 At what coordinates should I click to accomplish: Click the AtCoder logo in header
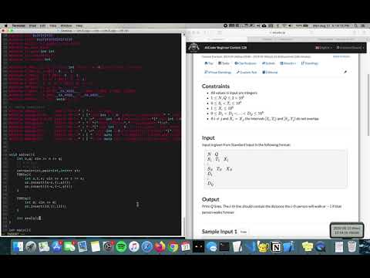pyautogui.click(x=193, y=47)
